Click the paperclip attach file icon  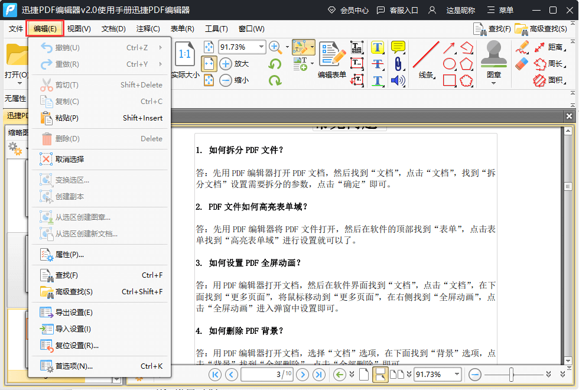(398, 64)
